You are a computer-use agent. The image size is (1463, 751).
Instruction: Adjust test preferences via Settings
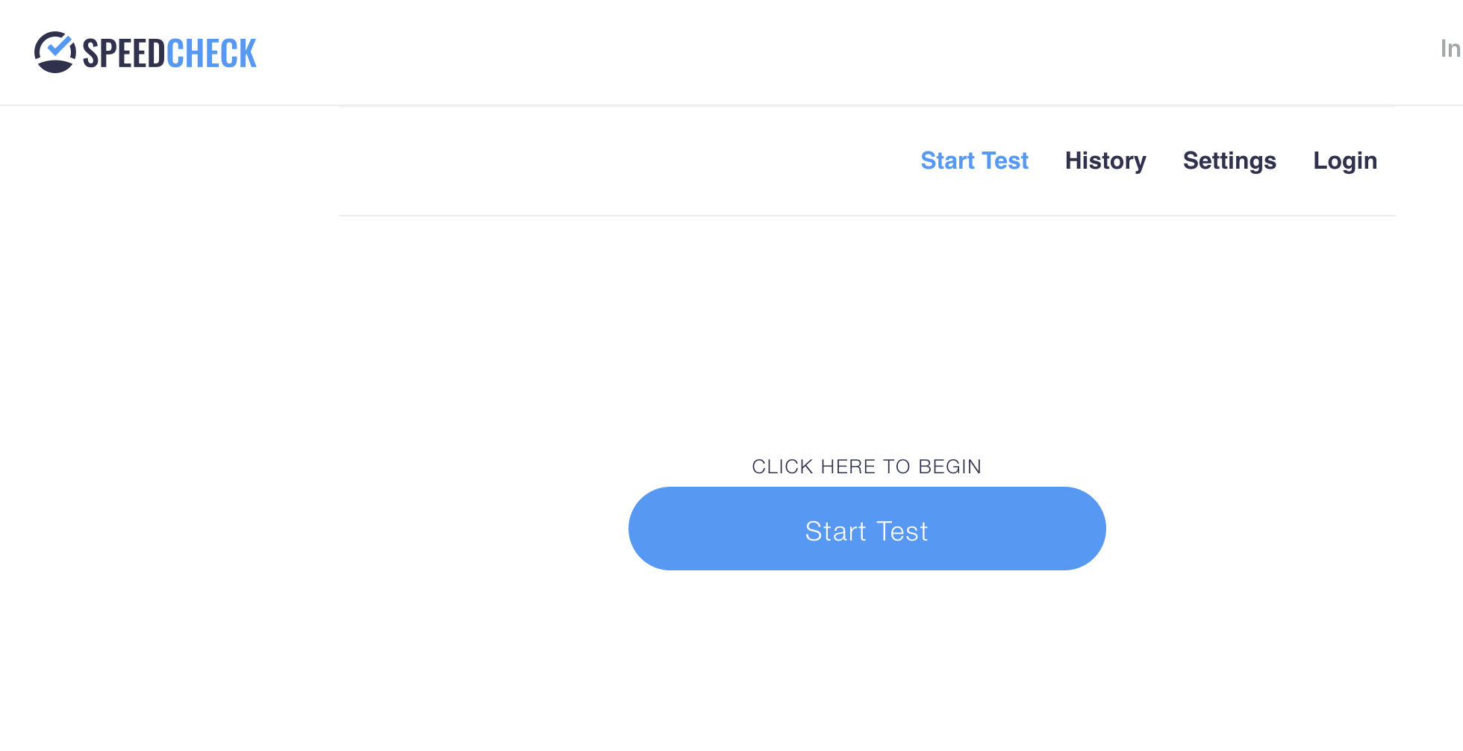click(x=1229, y=161)
